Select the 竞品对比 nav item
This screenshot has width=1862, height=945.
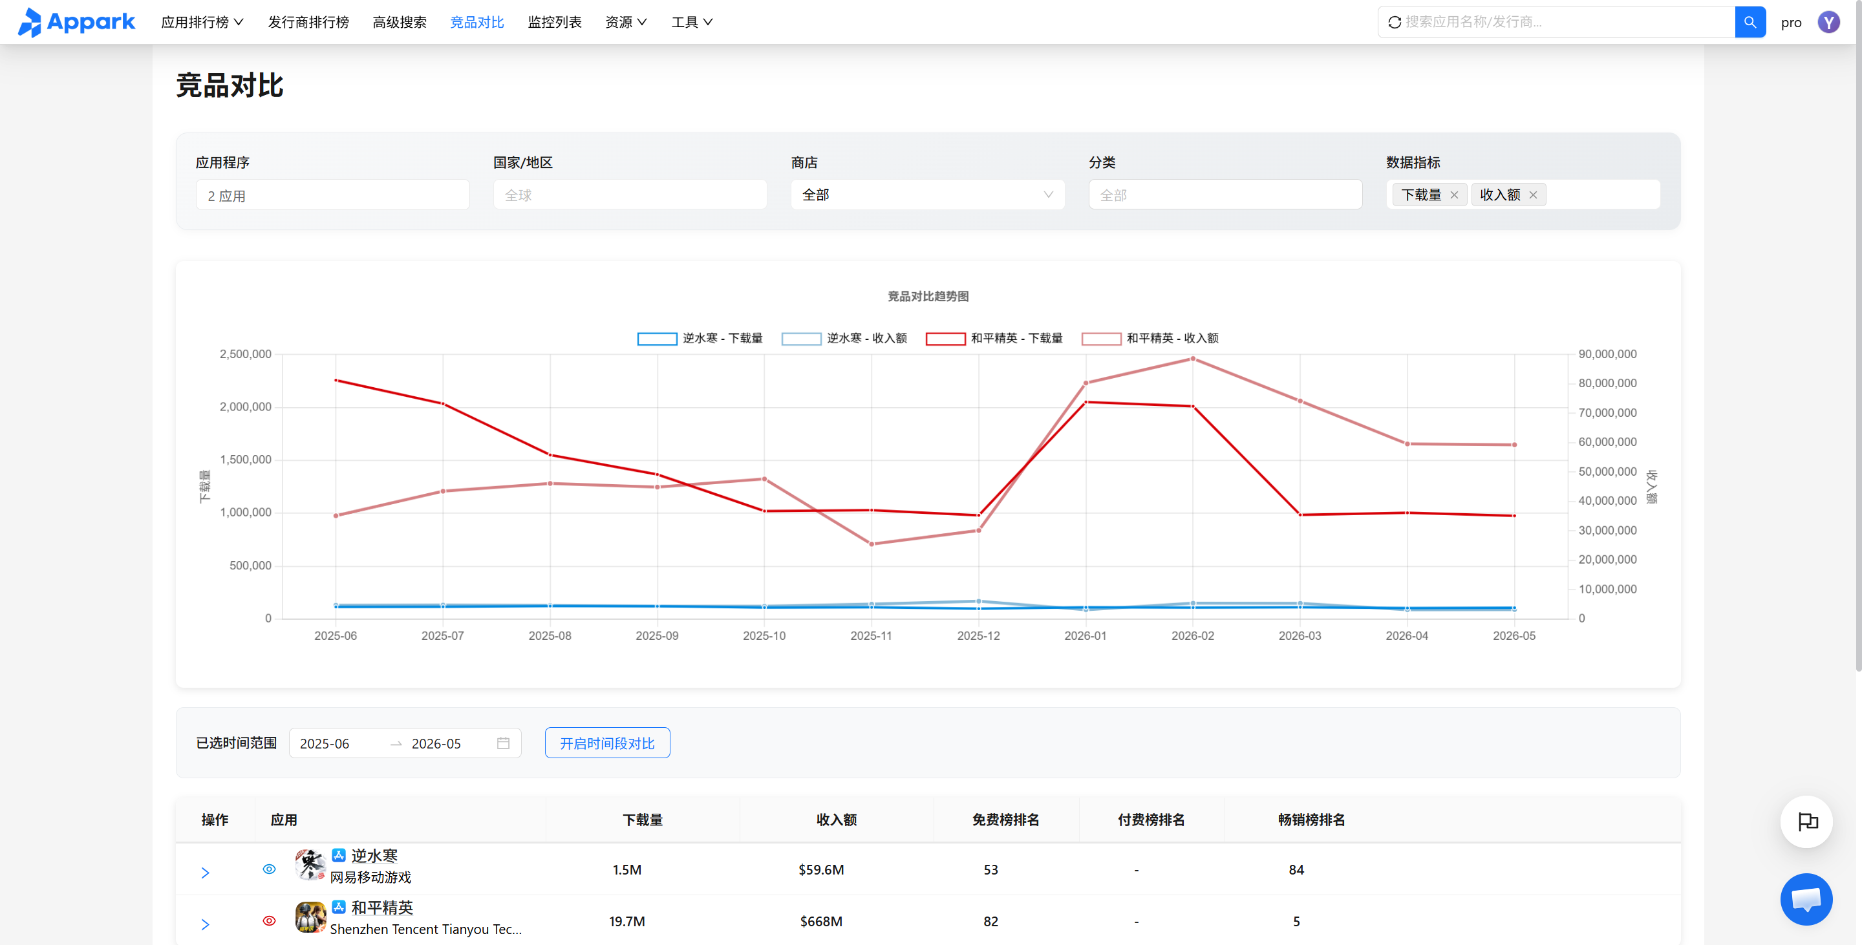pos(477,23)
